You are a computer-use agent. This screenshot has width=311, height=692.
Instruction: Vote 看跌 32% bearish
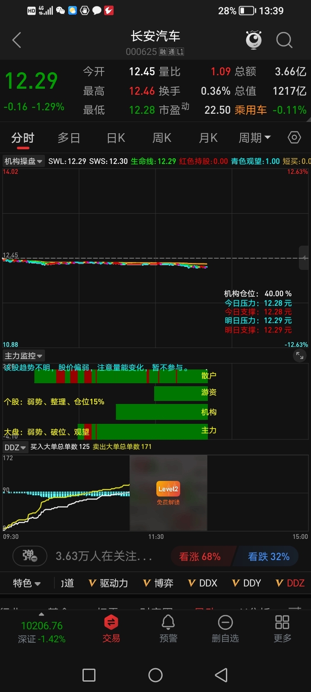click(x=267, y=556)
